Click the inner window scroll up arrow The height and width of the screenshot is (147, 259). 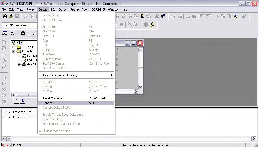[x=140, y=50]
